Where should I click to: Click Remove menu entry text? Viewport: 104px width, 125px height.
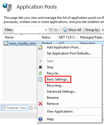tap(53, 104)
